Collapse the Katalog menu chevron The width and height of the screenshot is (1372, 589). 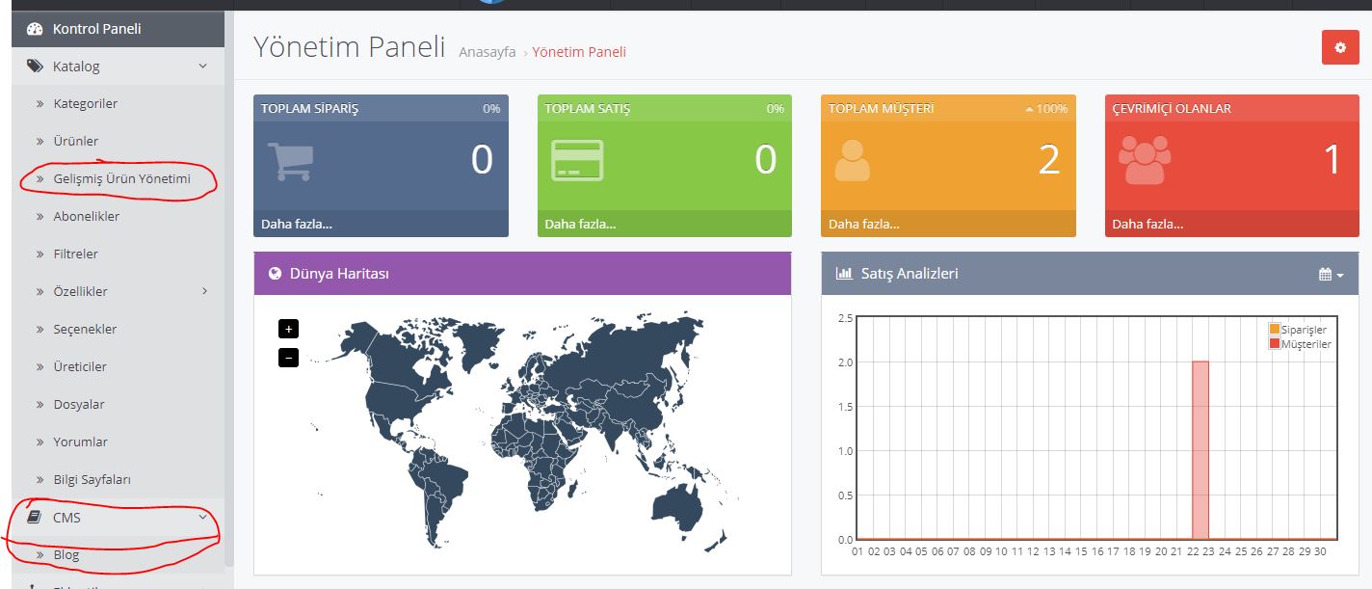202,67
